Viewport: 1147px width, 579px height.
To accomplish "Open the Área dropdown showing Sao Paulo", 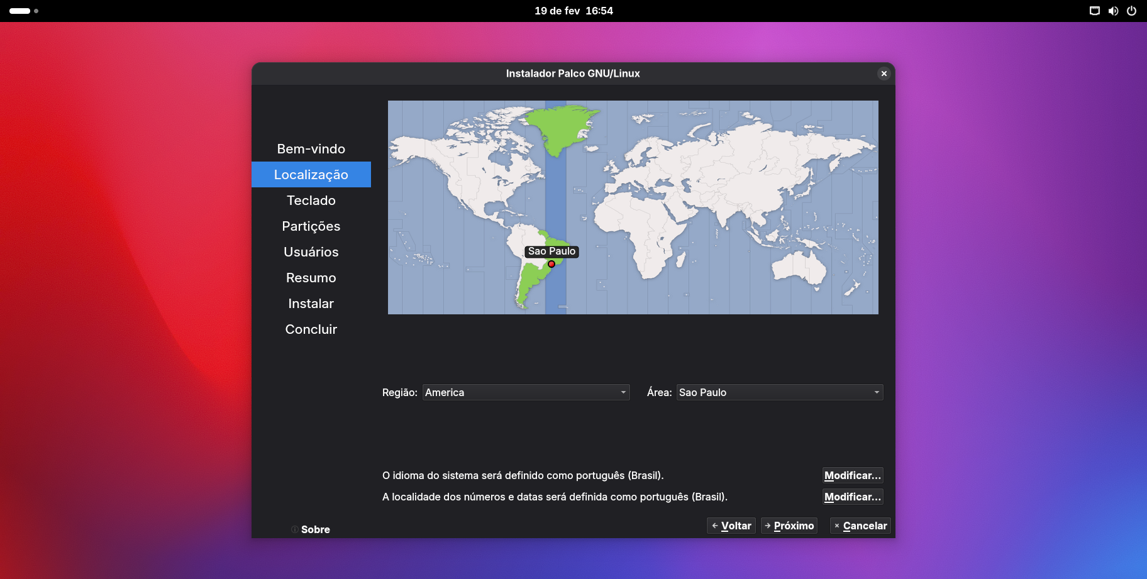I will (779, 392).
